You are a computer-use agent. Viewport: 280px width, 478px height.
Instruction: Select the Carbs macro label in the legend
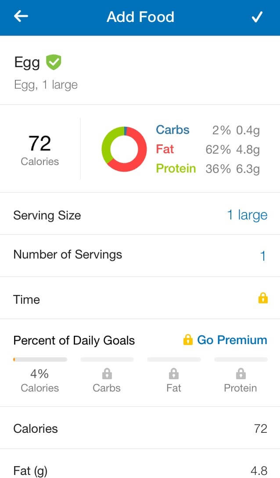pos(173,130)
